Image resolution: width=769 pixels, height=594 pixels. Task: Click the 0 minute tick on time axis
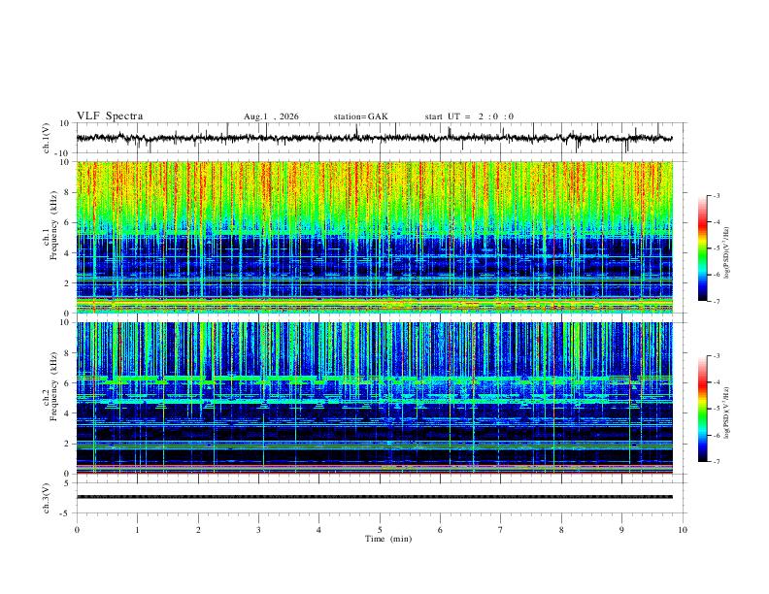point(77,530)
